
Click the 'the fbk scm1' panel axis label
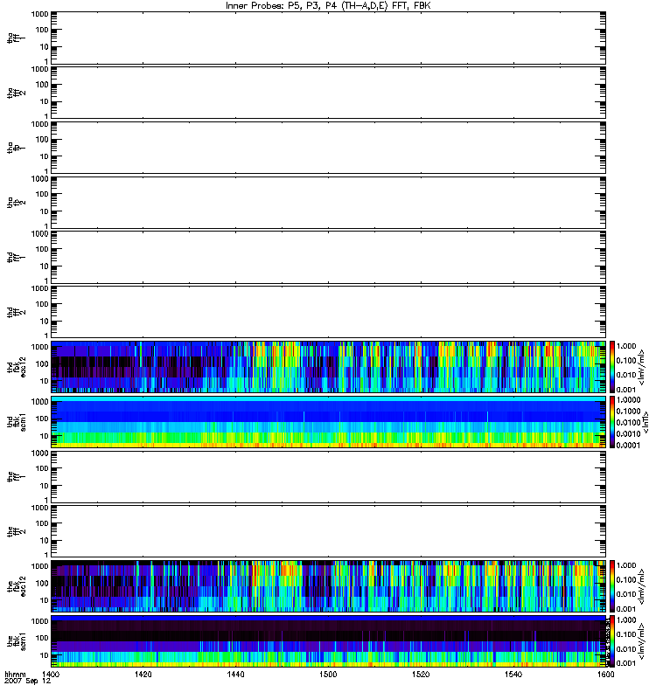coord(17,641)
